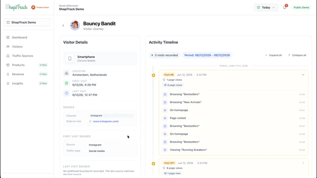
Task: Go back with the arrow beside Bouncy Bandit
Action: [63, 25]
